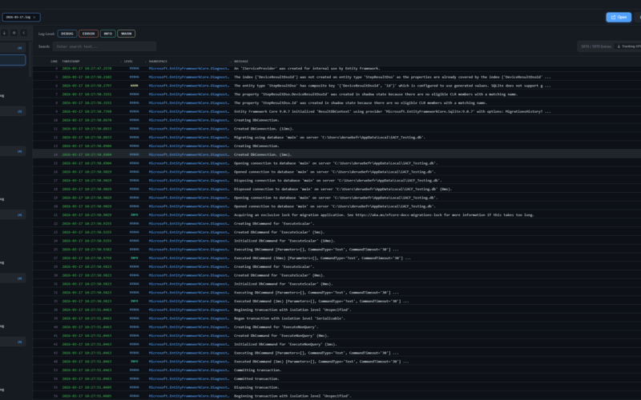Image resolution: width=641 pixels, height=400 pixels.
Task: Click the entries count label
Action: 596,46
